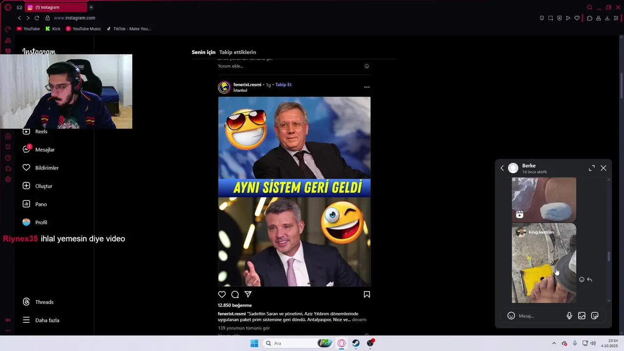Screen dimensions: 624x351
Task: Open the YouTube Music bookmark
Action: click(x=83, y=29)
